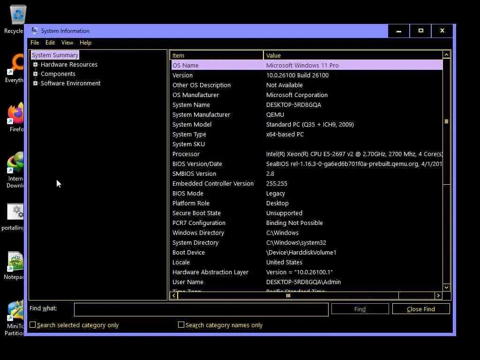Open the Everything search desktop icon
480x360 pixels.
click(x=15, y=68)
